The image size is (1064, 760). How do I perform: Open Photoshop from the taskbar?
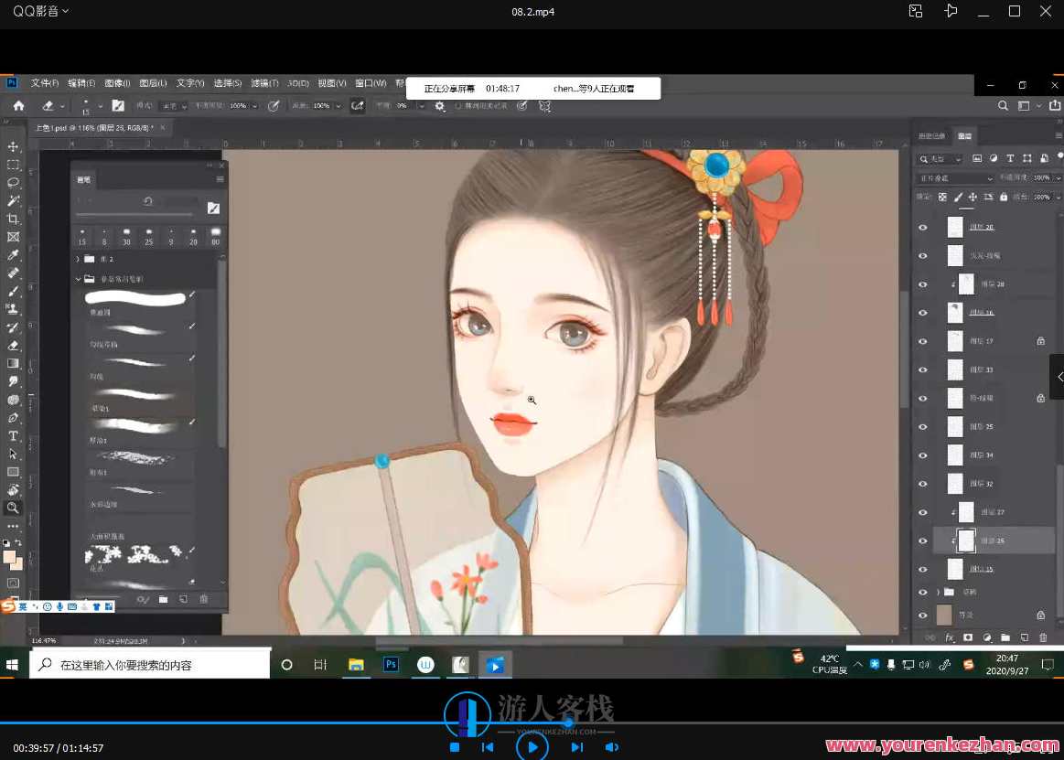pos(391,665)
